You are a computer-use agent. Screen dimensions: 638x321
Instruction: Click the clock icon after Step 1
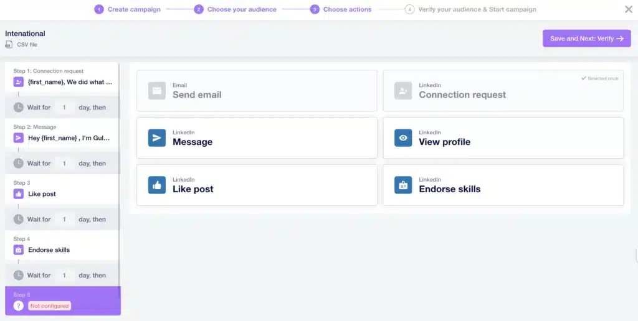[18, 107]
